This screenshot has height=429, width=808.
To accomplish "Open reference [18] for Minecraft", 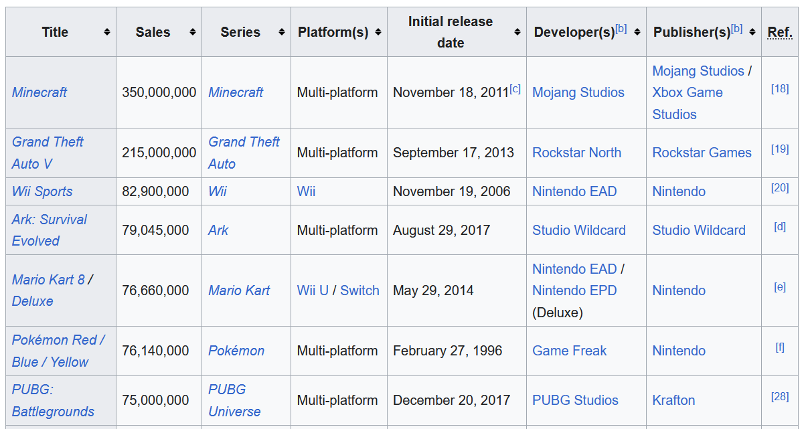I will click(780, 88).
